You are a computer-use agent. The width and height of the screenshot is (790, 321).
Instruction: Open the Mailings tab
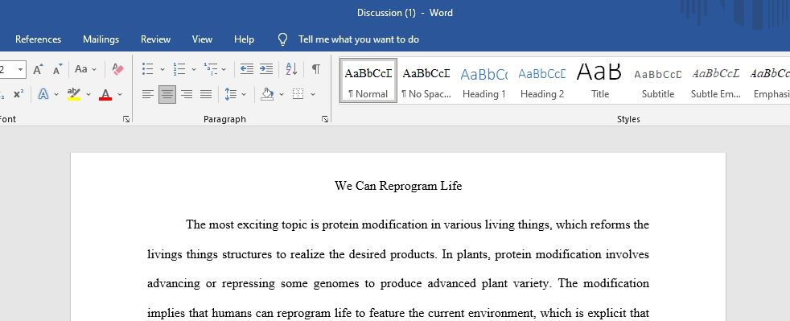pyautogui.click(x=101, y=39)
